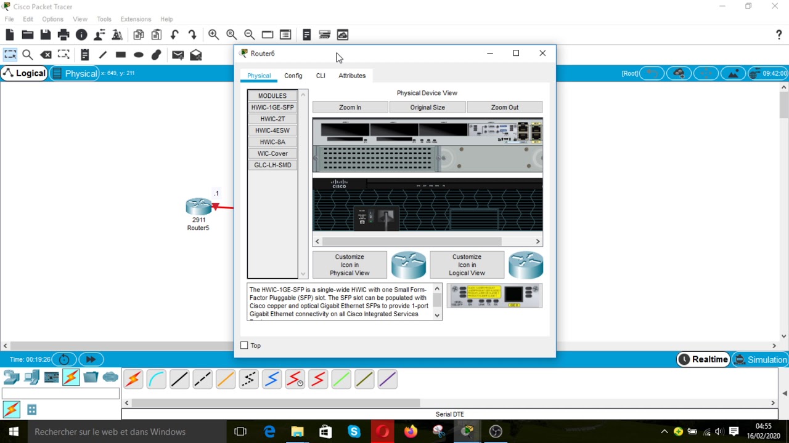The height and width of the screenshot is (443, 789).
Task: Activate the Delete tool
Action: coord(46,55)
